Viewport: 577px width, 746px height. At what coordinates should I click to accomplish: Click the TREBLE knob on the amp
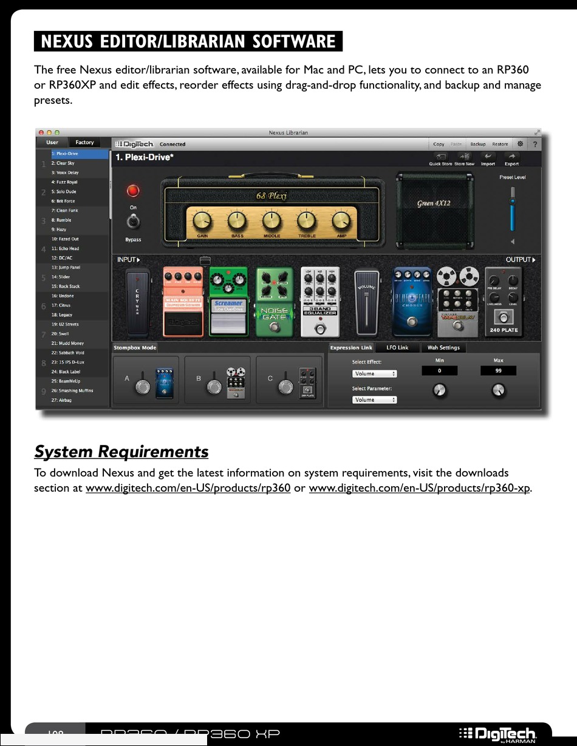pyautogui.click(x=306, y=220)
